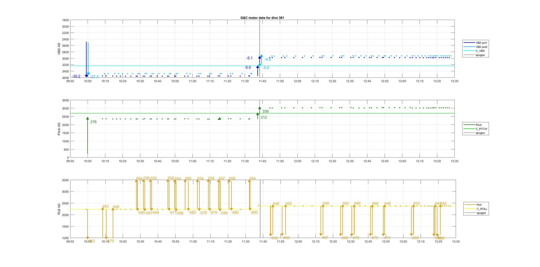Click the '-4.6' VBD annotation
540x267 pixels.
coord(268,59)
